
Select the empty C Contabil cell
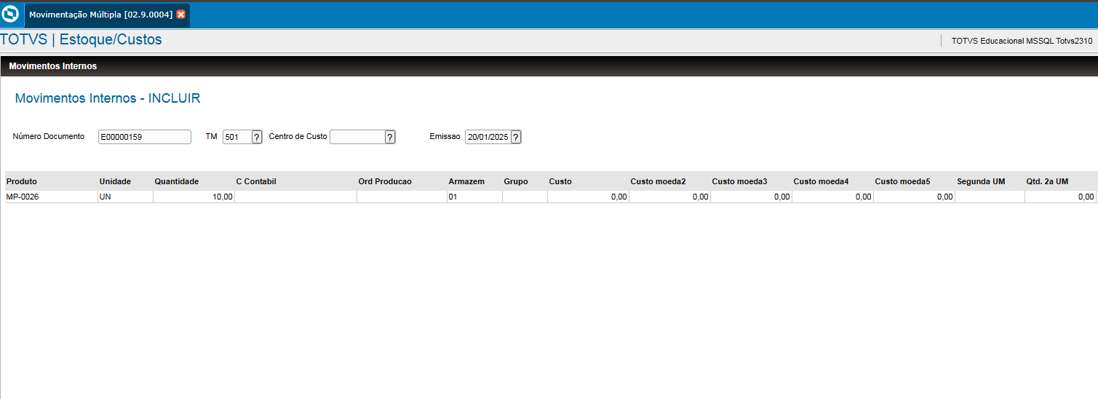tap(295, 197)
